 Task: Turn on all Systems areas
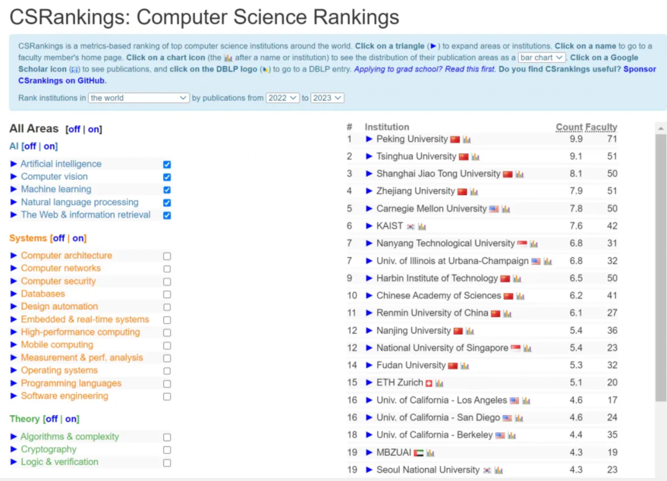coord(78,238)
